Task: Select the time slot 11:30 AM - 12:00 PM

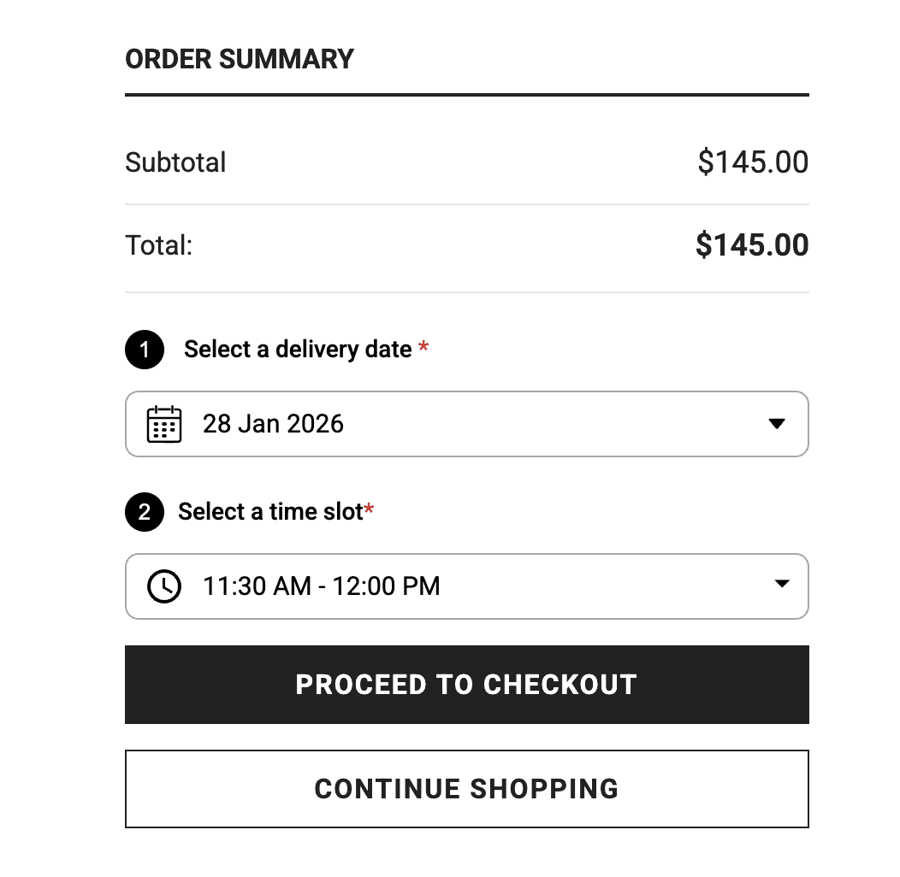Action: (x=321, y=586)
